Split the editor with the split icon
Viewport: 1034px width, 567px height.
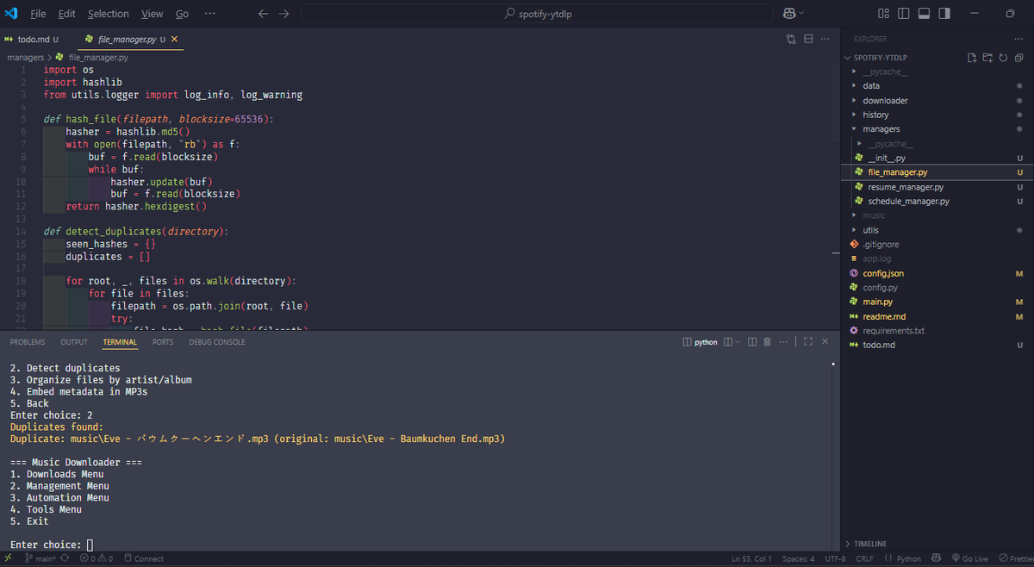click(808, 39)
